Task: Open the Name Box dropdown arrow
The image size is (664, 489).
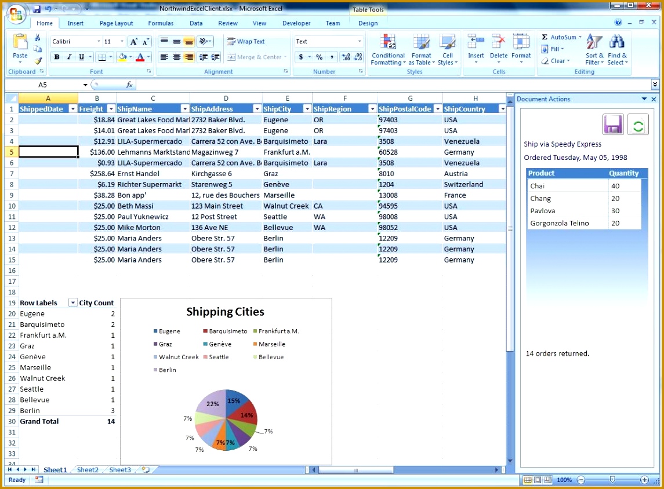Action: (x=85, y=85)
